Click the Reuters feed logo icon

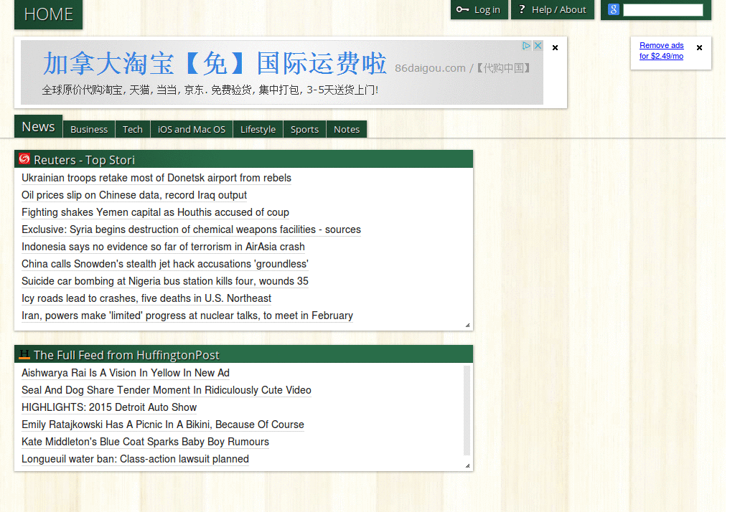click(24, 159)
